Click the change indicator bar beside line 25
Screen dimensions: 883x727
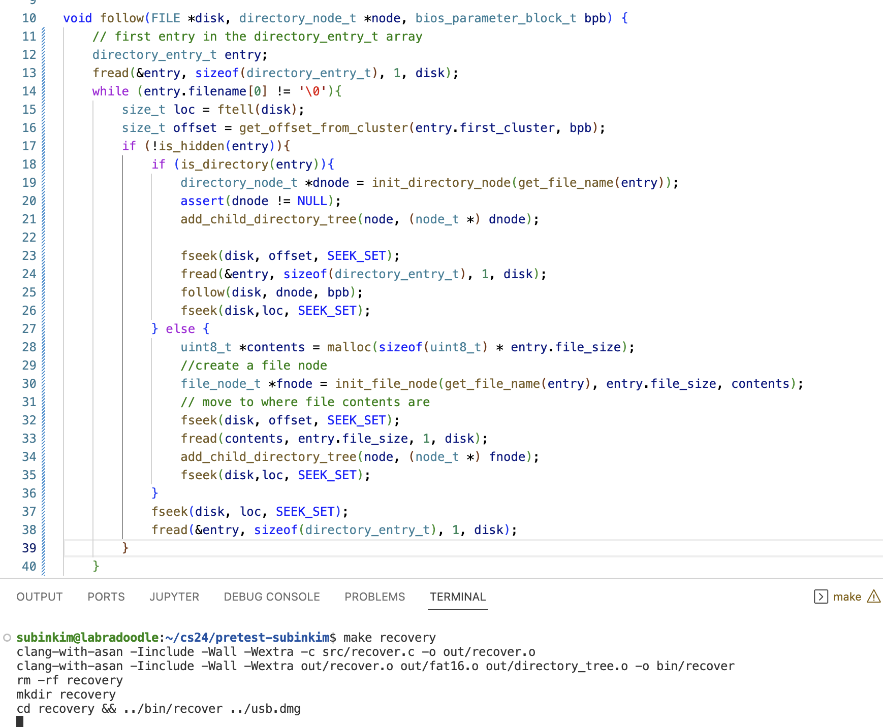coord(43,292)
